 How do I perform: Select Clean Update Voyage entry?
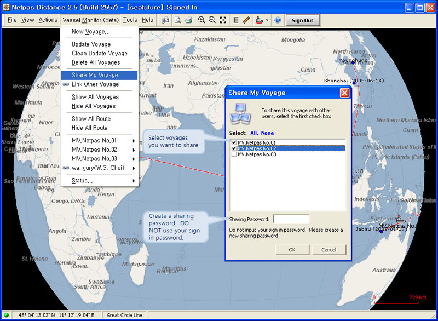[99, 53]
